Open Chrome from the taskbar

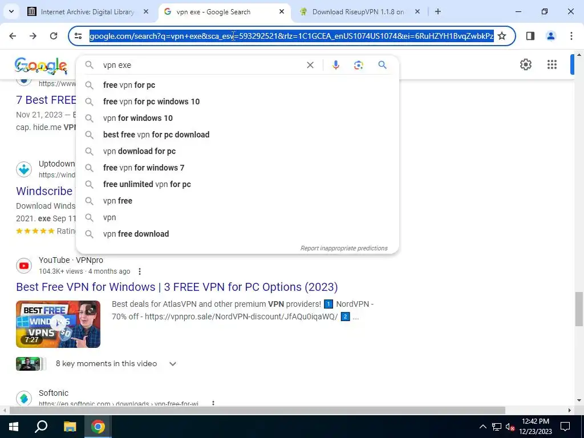(x=98, y=427)
